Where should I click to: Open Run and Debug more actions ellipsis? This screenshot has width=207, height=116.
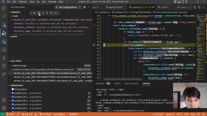[89, 7]
